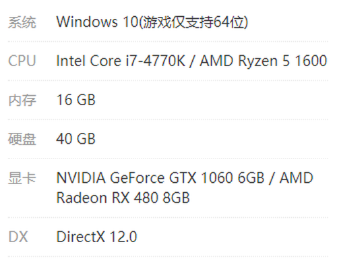Click the CPU label
Viewport: 337px width, 259px height.
pos(22,61)
